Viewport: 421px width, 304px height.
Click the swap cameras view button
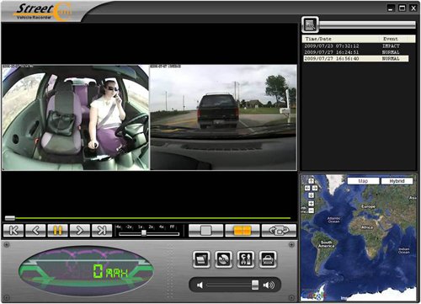pos(279,231)
